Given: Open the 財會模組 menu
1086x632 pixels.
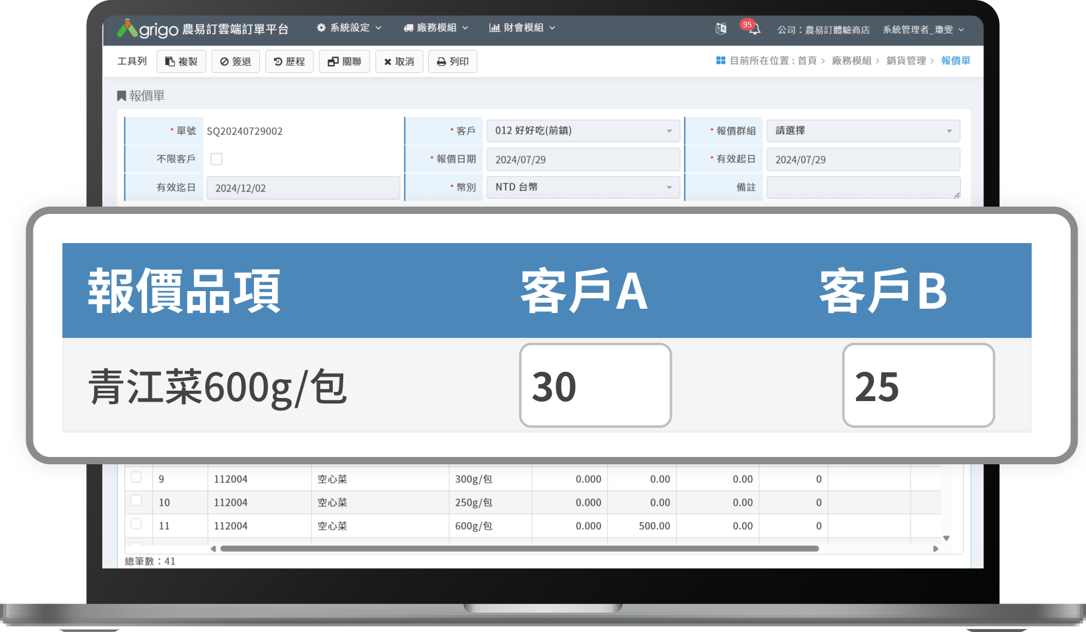Looking at the screenshot, I should pyautogui.click(x=521, y=27).
